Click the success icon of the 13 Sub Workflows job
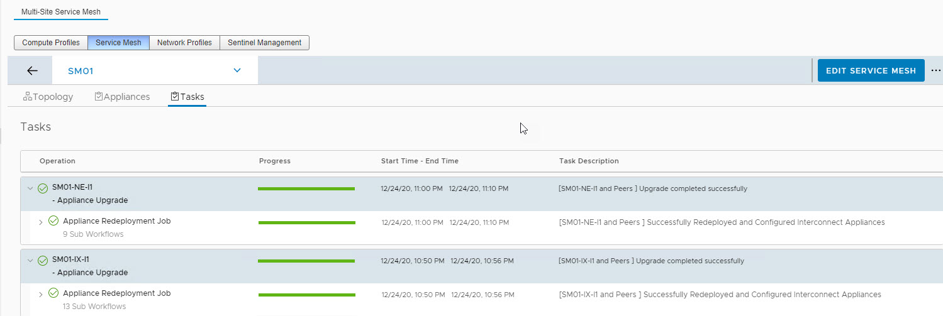This screenshot has height=316, width=943. point(53,293)
